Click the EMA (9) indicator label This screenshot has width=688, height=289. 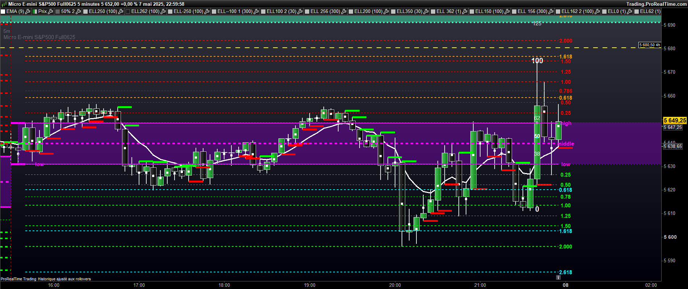pyautogui.click(x=15, y=11)
